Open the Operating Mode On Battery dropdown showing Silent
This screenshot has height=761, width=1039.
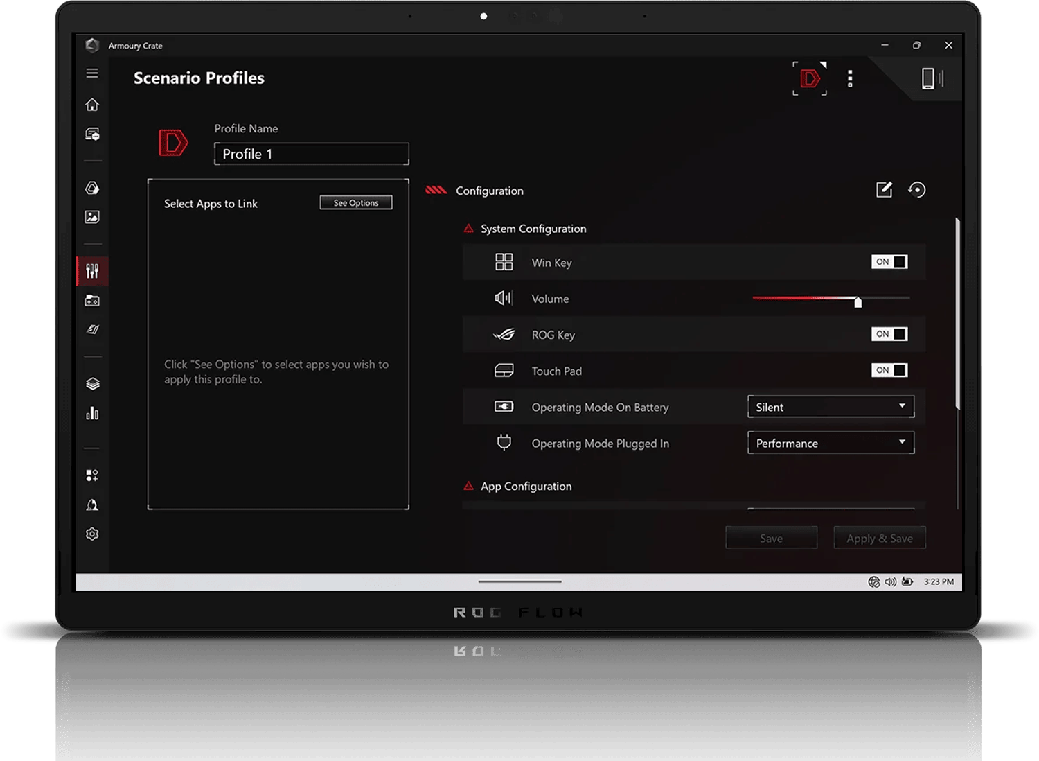831,407
